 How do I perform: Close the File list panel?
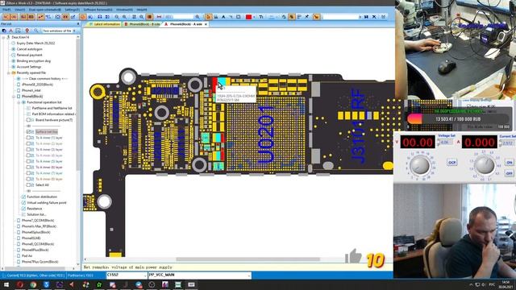pos(78,24)
